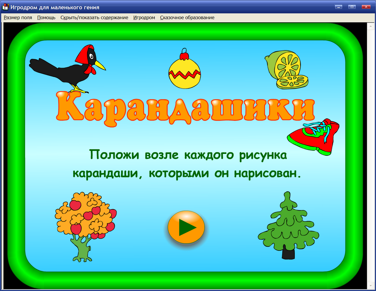Start the game with the orange button
The width and height of the screenshot is (376, 291).
coord(186,227)
